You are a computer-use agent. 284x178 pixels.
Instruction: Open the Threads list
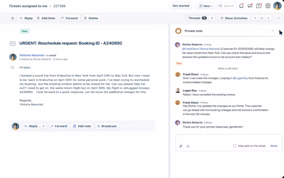(198, 18)
